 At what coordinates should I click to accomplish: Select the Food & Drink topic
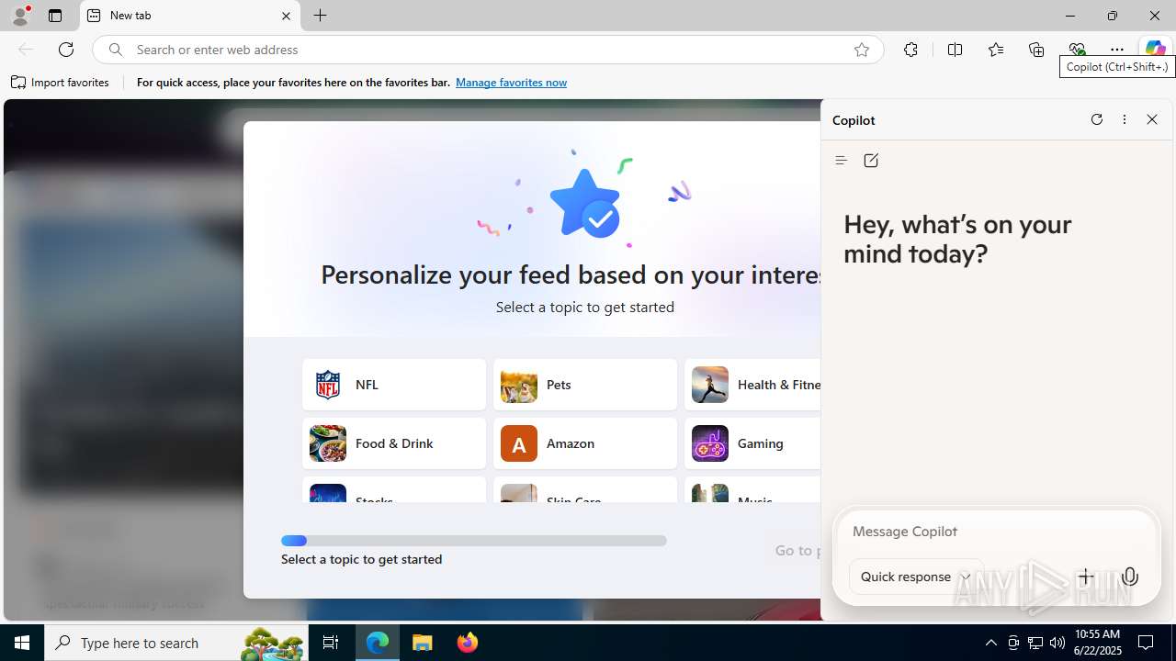tap(394, 443)
